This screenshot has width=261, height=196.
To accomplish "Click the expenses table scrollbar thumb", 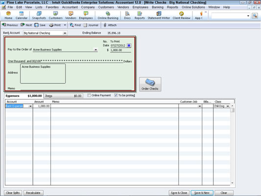I will click(232, 110).
